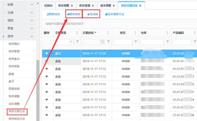Viewport: 197px width, 121px height.
Task: Collapse the 库存 sidebar menu
Action: click(x=32, y=37)
